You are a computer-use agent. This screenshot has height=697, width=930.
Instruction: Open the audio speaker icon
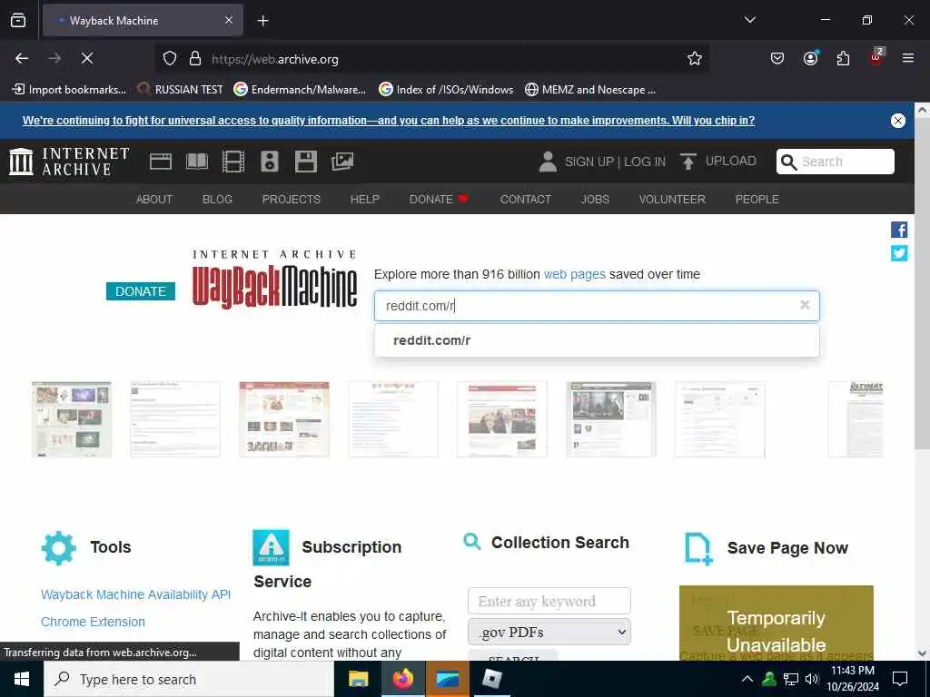pos(269,162)
